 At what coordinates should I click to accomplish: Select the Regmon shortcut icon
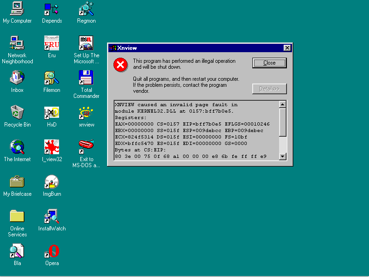86,9
